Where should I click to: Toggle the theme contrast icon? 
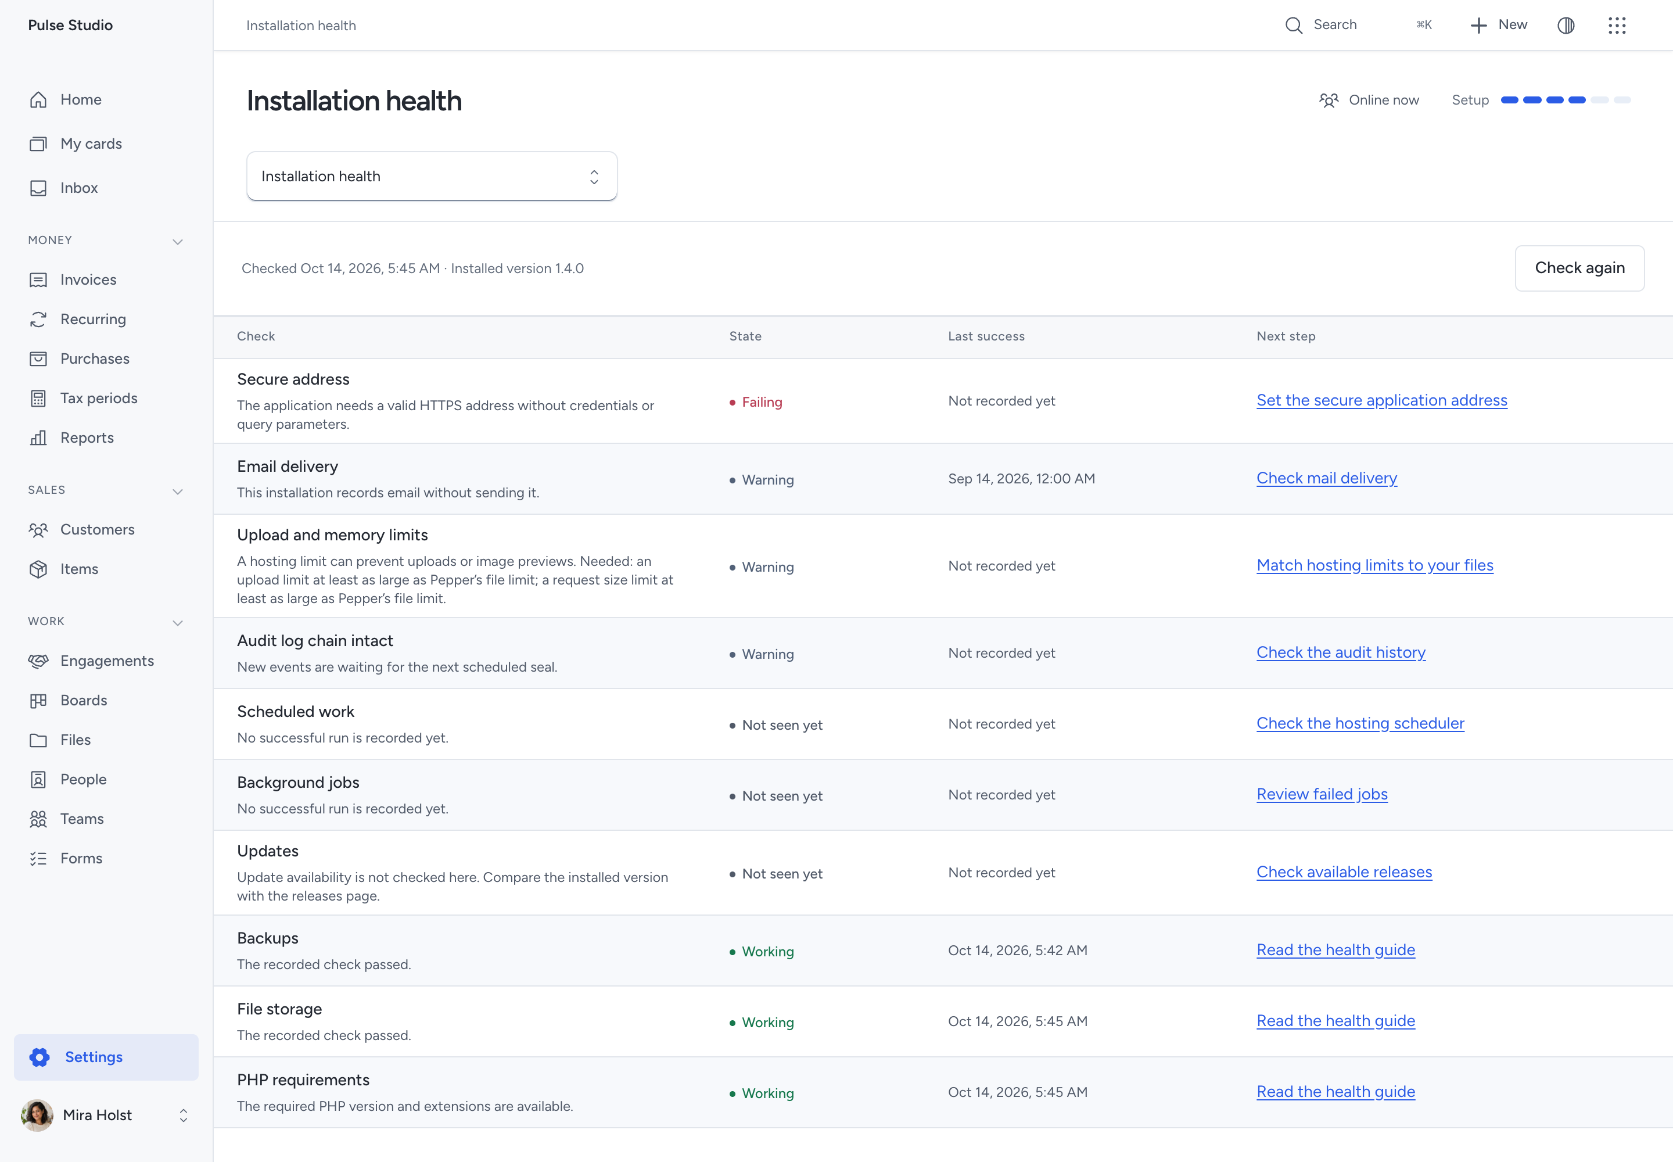pyautogui.click(x=1566, y=26)
